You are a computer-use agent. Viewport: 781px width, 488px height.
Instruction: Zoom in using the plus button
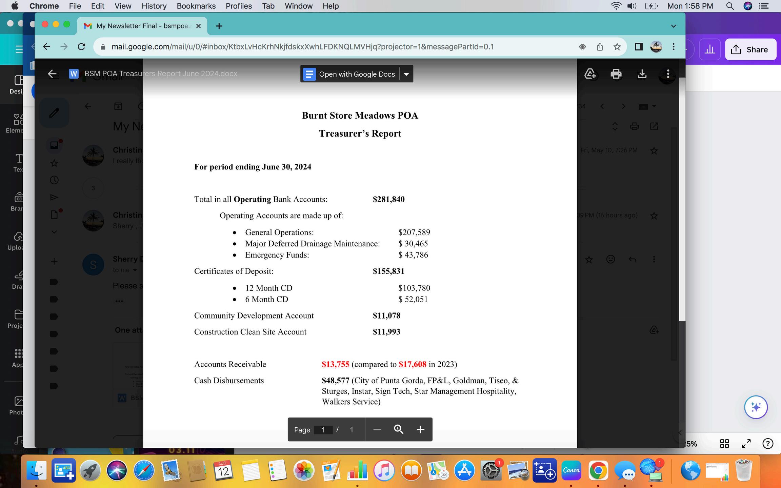[x=420, y=430]
